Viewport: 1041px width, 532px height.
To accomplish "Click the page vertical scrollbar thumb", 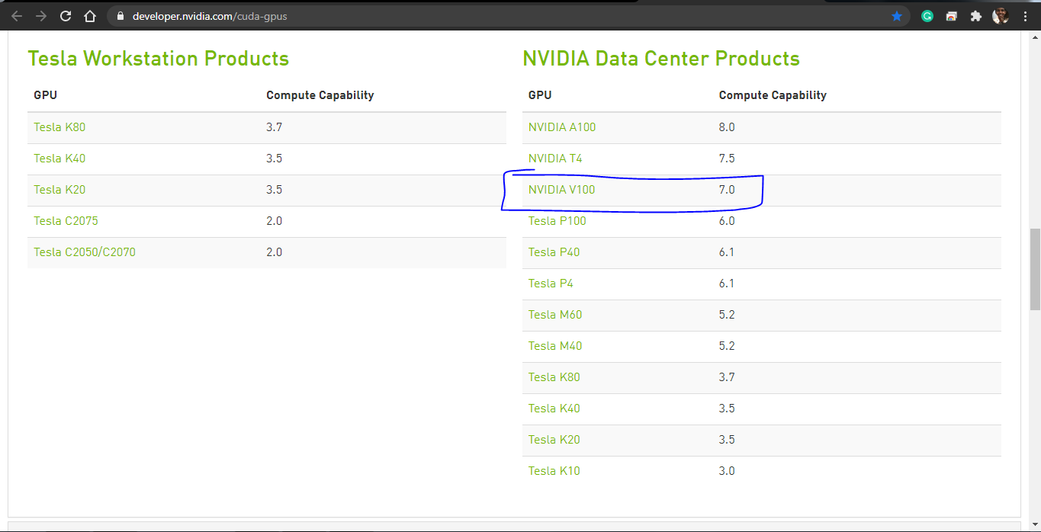I will pos(1034,268).
